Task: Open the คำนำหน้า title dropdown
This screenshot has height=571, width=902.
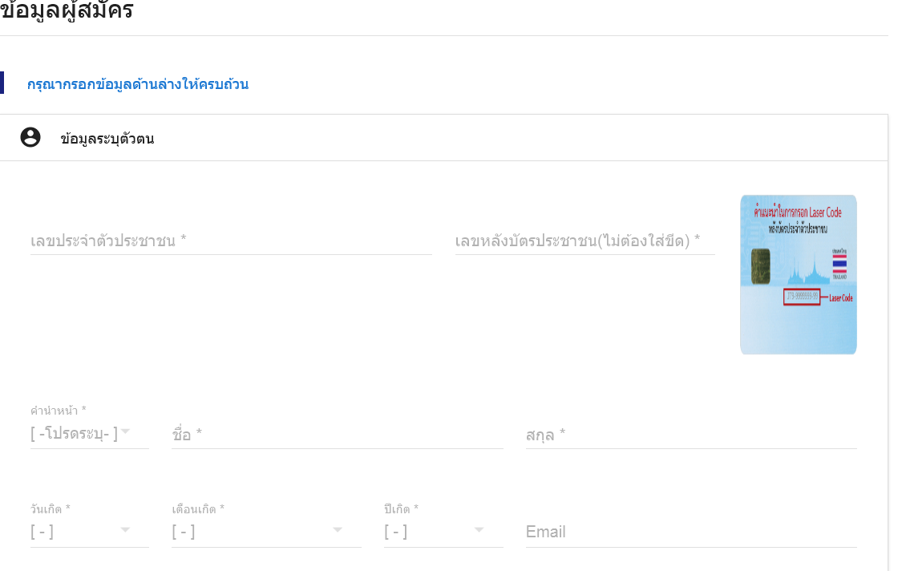Action: 90,433
